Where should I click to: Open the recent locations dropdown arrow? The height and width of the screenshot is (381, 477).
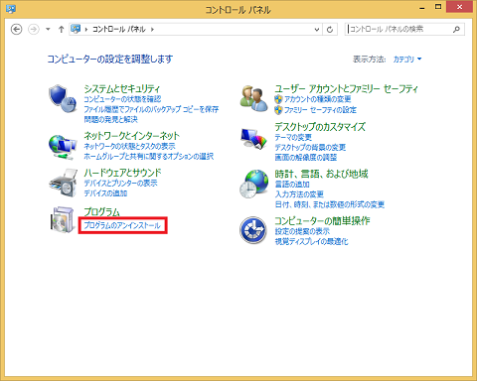(x=48, y=29)
